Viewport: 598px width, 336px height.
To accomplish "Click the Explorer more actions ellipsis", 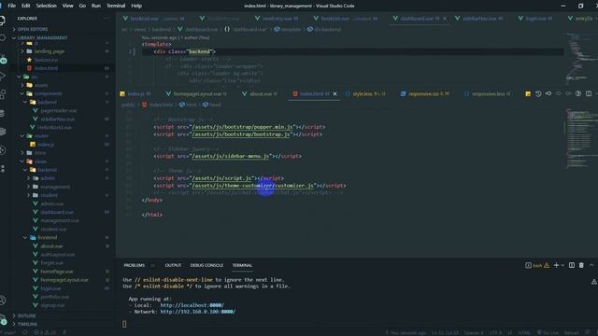I will click(107, 19).
